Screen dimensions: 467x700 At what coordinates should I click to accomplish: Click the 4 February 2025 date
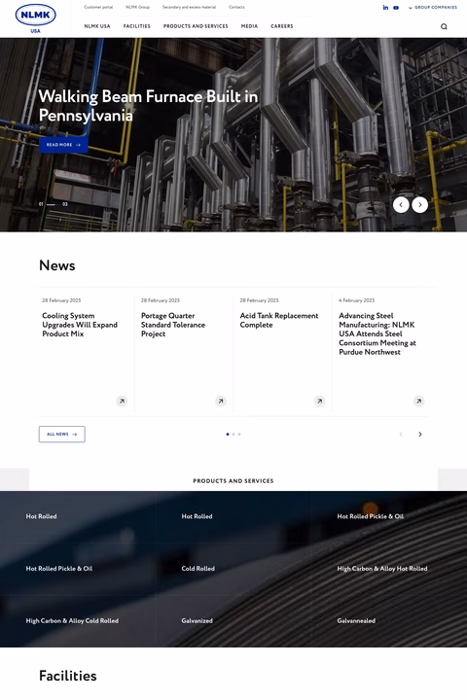(357, 300)
